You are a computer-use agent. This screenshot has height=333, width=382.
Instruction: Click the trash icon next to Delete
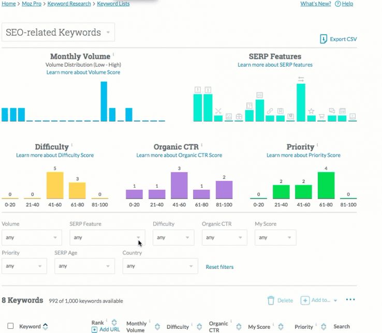tap(271, 300)
